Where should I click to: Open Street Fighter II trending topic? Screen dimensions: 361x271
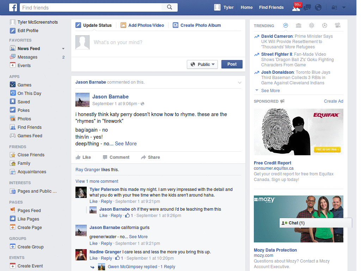pyautogui.click(x=276, y=54)
